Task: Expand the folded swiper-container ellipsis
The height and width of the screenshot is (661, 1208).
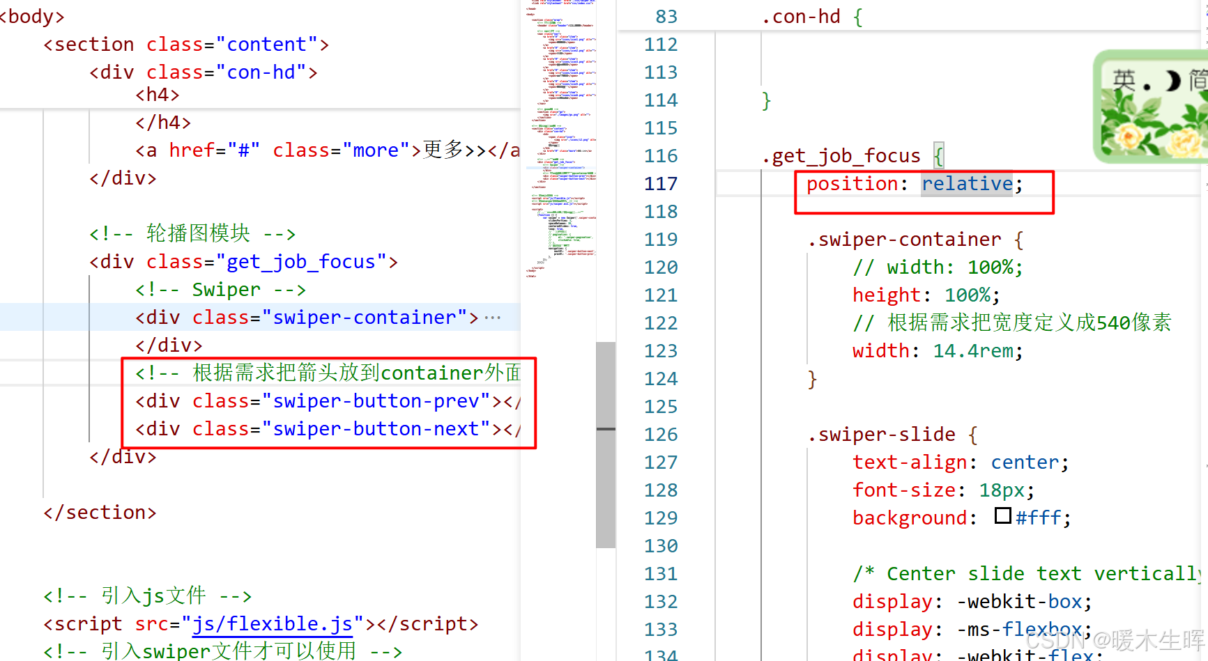Action: click(x=493, y=318)
